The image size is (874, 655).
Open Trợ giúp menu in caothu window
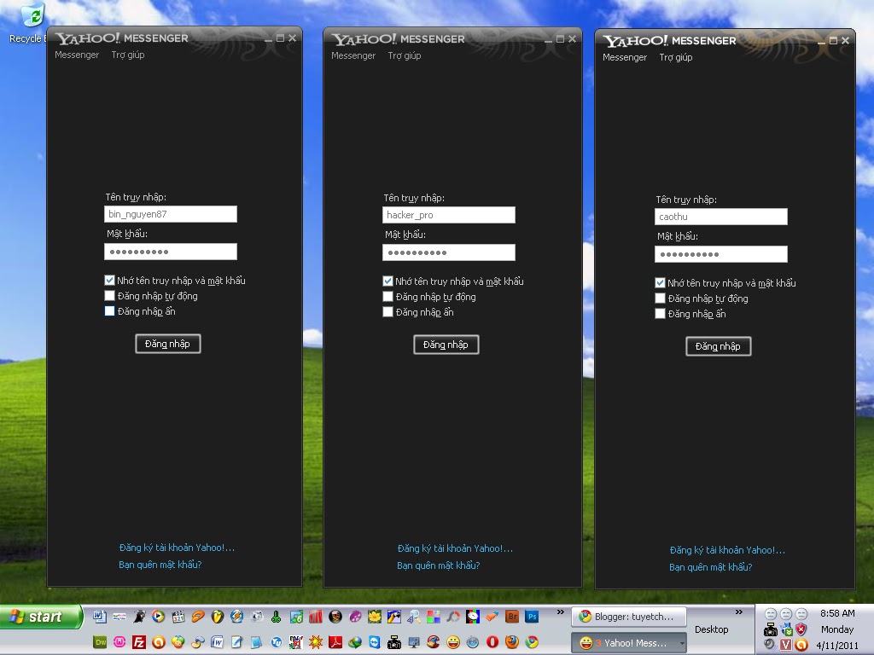tap(676, 57)
